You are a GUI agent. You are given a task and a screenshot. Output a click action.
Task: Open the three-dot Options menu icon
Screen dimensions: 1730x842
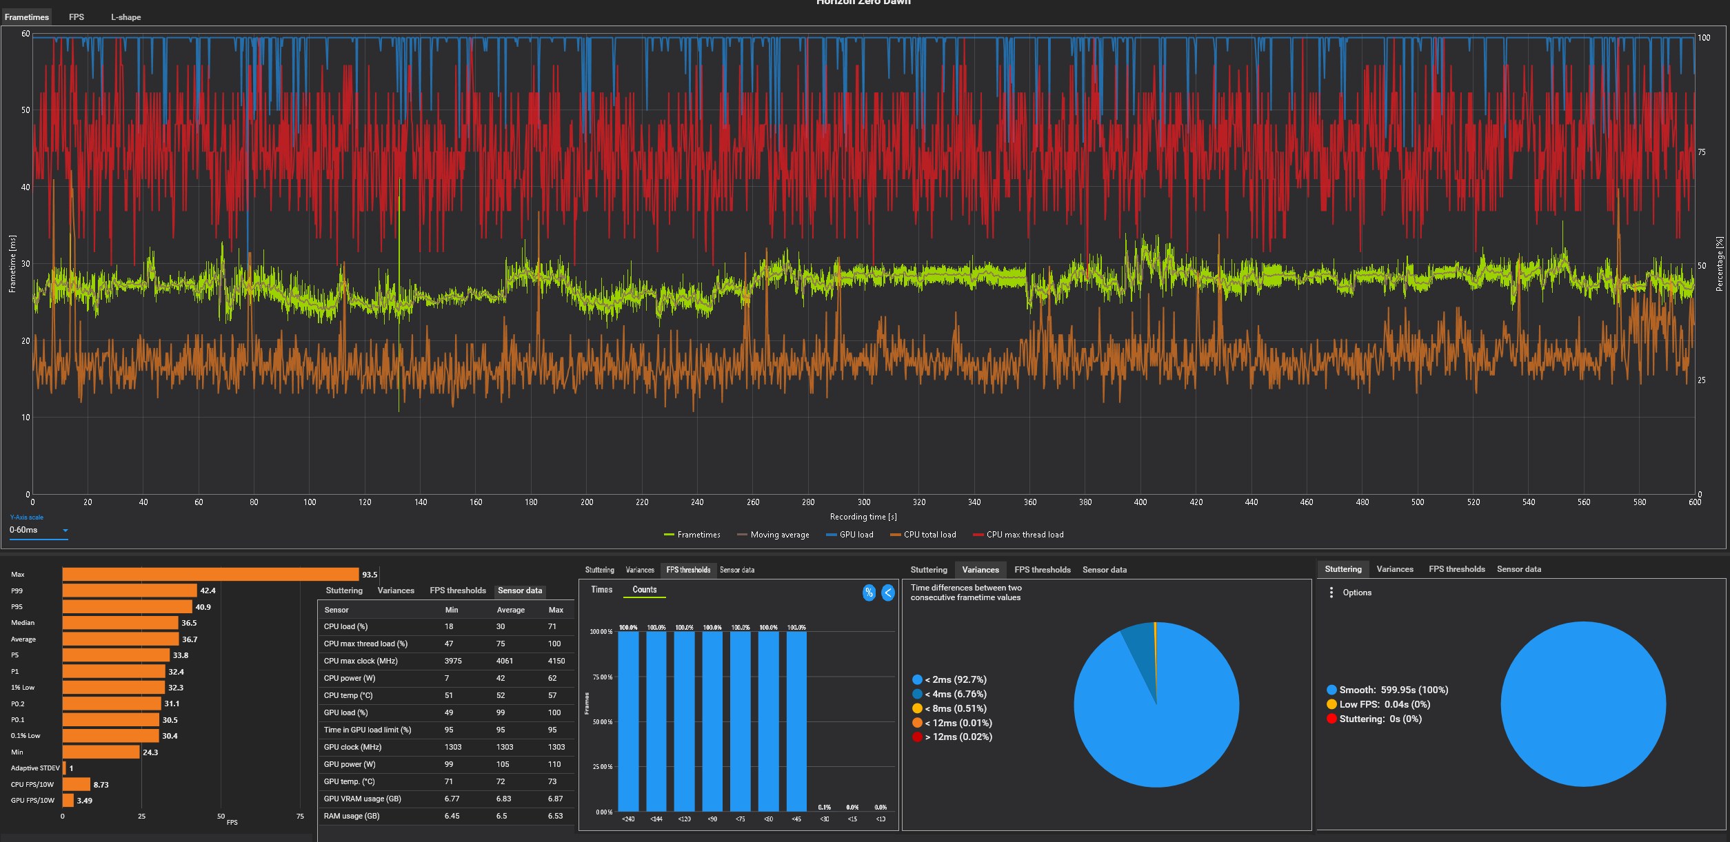click(1331, 593)
